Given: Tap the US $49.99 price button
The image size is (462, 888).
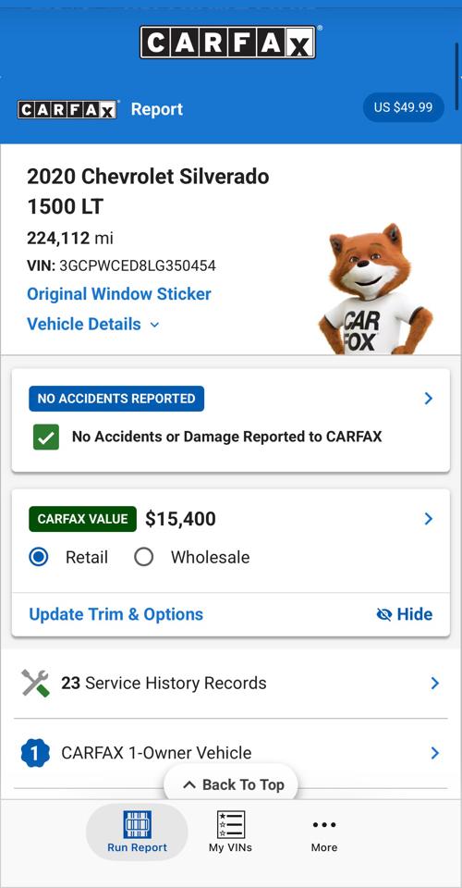Looking at the screenshot, I should (x=403, y=107).
